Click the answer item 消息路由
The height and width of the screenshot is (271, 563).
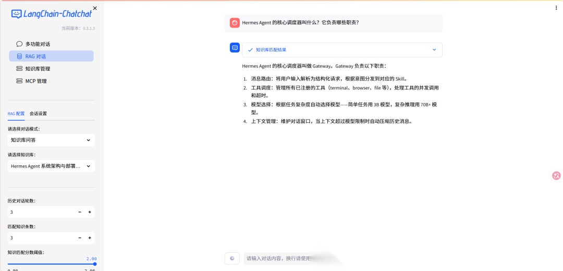[x=329, y=79]
